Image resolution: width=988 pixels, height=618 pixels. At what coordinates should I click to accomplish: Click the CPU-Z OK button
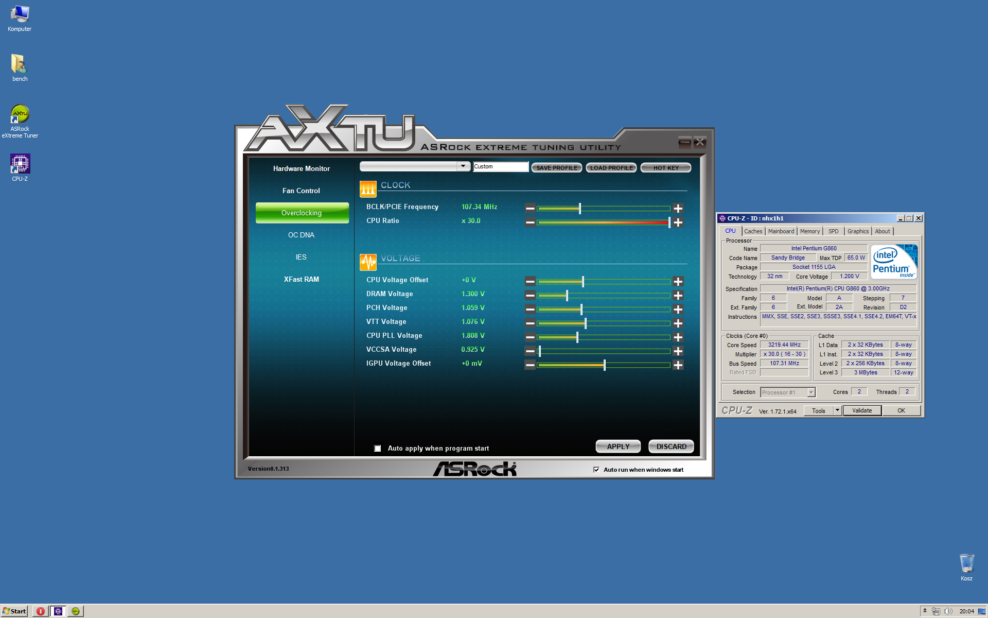(901, 410)
